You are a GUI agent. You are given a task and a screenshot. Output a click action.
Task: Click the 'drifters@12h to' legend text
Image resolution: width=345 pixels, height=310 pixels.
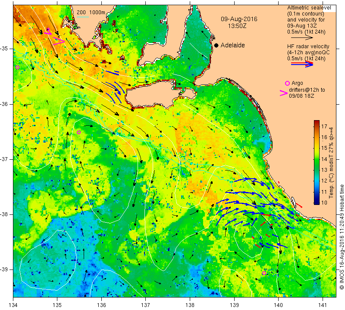307,90
